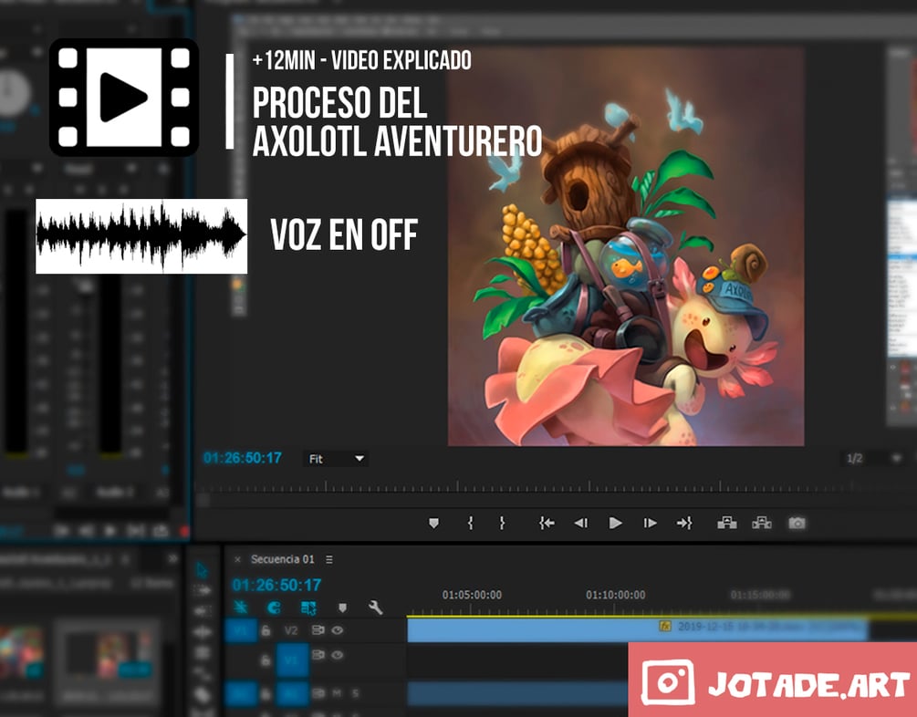Click the 01:10:00:00 mark on time ruler
The width and height of the screenshot is (917, 717).
pos(615,595)
